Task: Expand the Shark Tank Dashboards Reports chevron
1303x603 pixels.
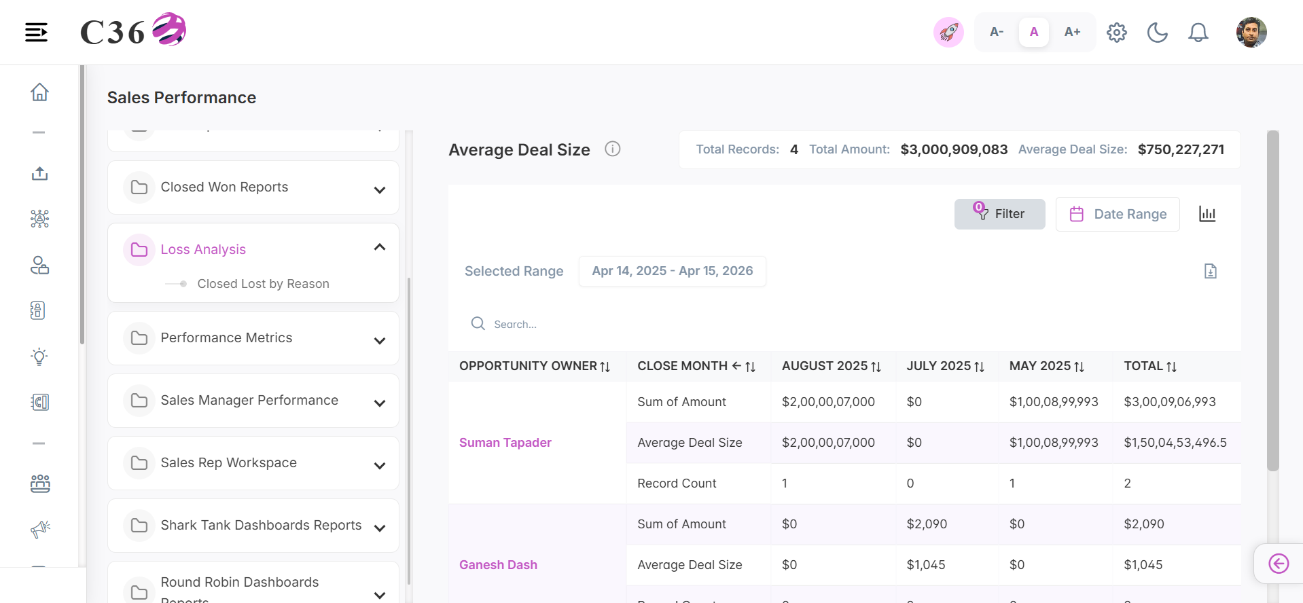Action: coord(380,528)
